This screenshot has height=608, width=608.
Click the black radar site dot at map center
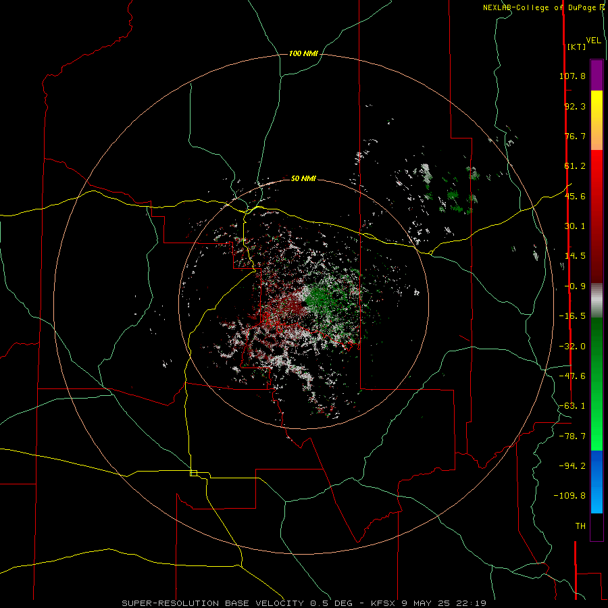coord(303,304)
